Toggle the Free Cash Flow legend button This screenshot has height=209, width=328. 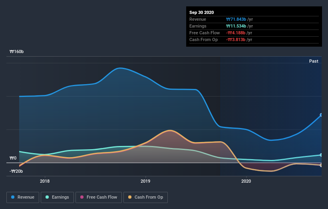[99, 197]
